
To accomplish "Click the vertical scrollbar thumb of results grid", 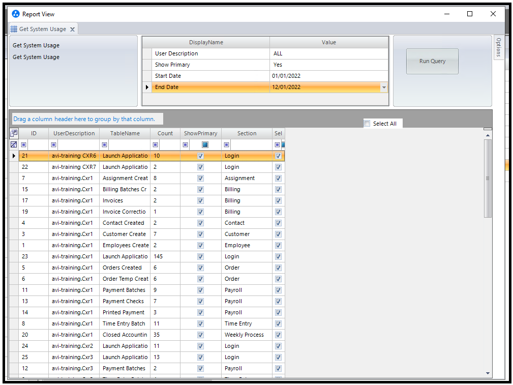I will pyautogui.click(x=488, y=179).
